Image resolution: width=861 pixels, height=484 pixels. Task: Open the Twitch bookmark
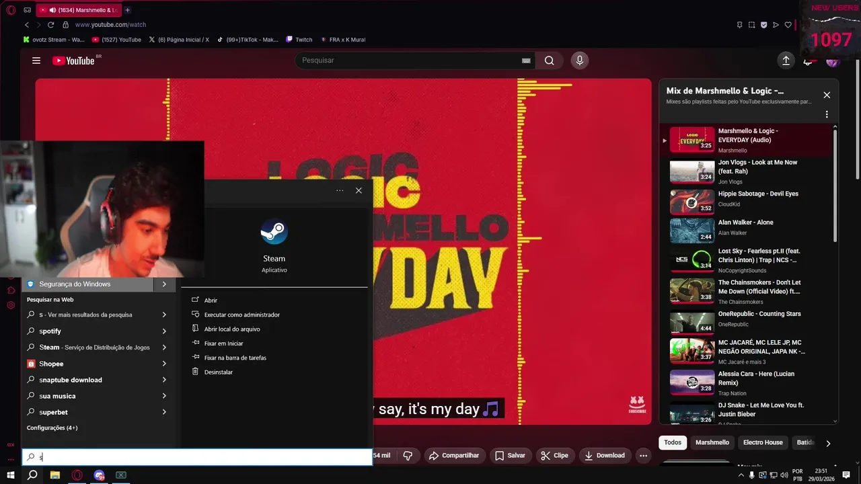(299, 40)
